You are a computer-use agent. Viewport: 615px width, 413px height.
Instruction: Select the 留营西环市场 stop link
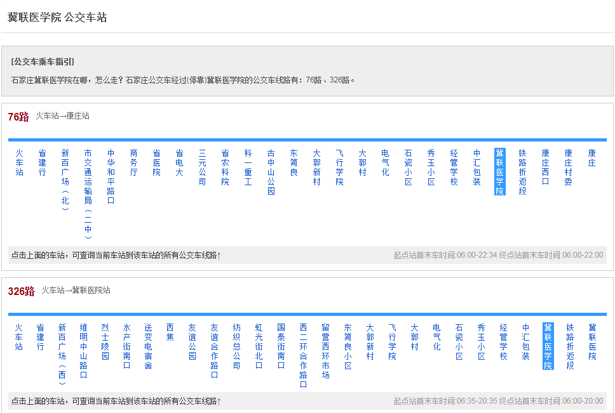[324, 349]
